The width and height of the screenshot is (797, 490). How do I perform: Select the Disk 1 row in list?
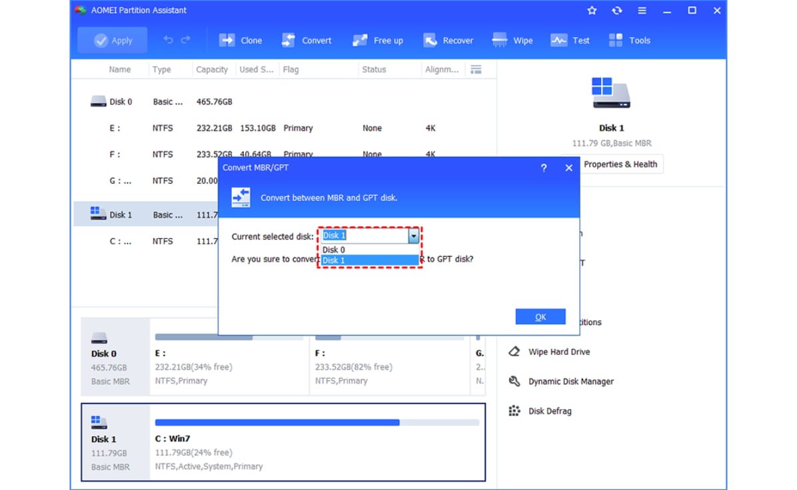click(x=147, y=215)
